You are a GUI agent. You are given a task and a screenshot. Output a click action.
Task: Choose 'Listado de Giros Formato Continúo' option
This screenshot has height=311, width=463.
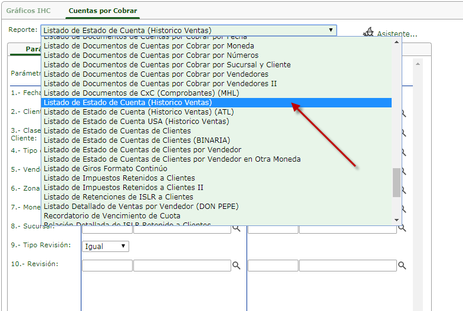[105, 169]
